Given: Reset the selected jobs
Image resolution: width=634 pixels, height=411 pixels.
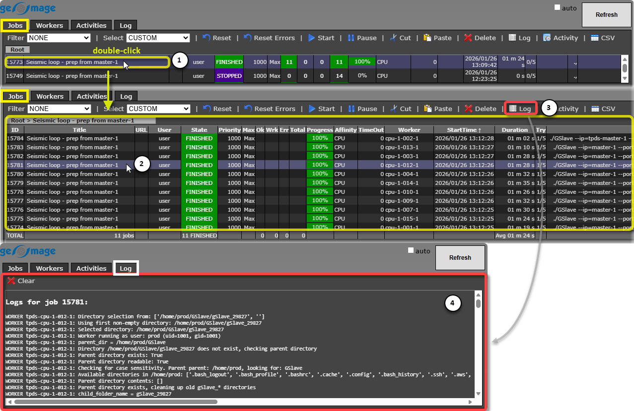Looking at the screenshot, I should point(217,38).
